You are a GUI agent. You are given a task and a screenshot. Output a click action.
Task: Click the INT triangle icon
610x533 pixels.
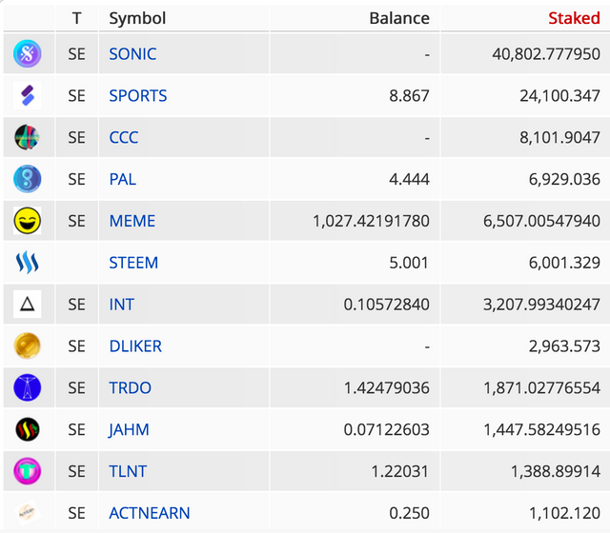click(28, 305)
